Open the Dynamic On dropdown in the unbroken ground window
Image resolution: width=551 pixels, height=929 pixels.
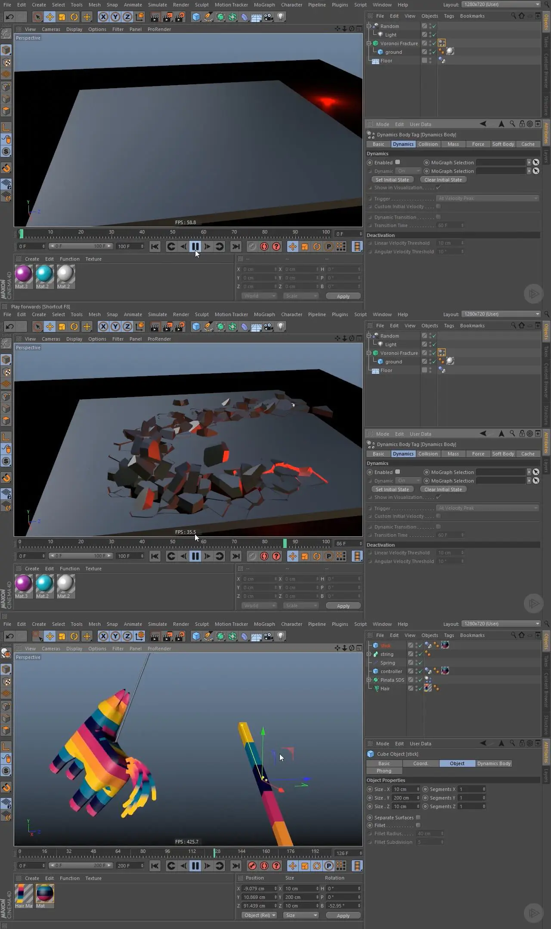click(x=408, y=171)
